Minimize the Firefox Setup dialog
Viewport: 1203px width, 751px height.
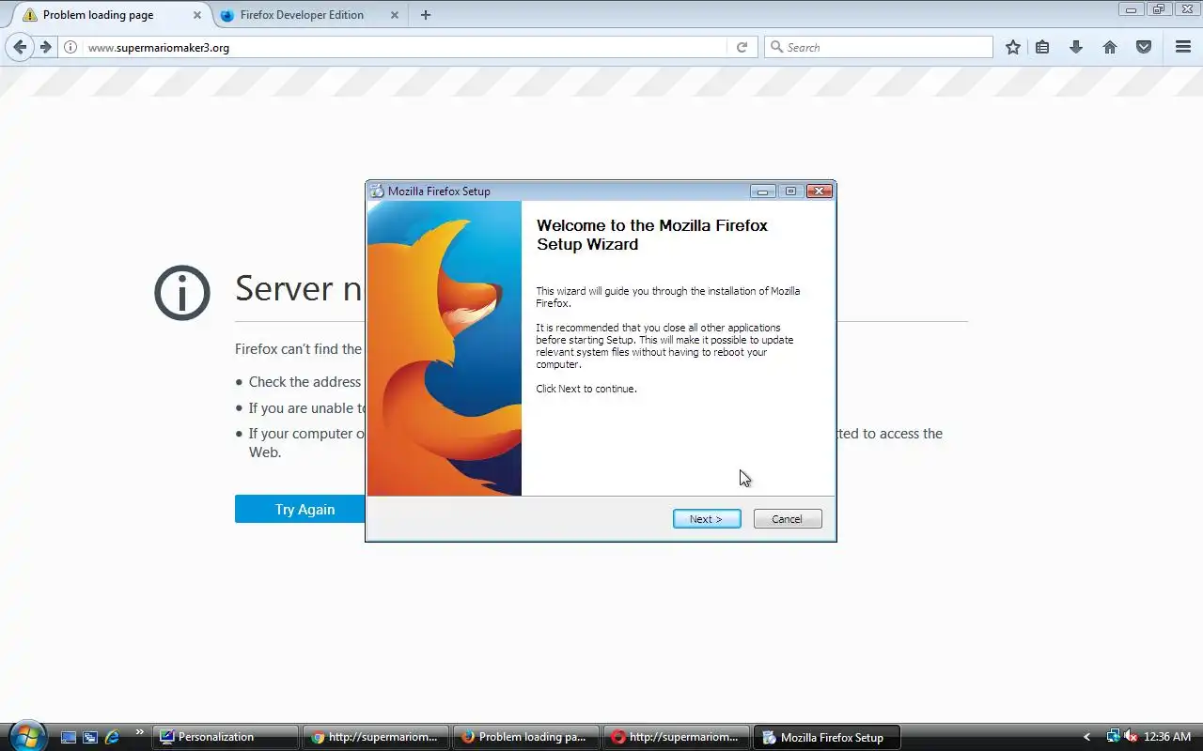(763, 192)
